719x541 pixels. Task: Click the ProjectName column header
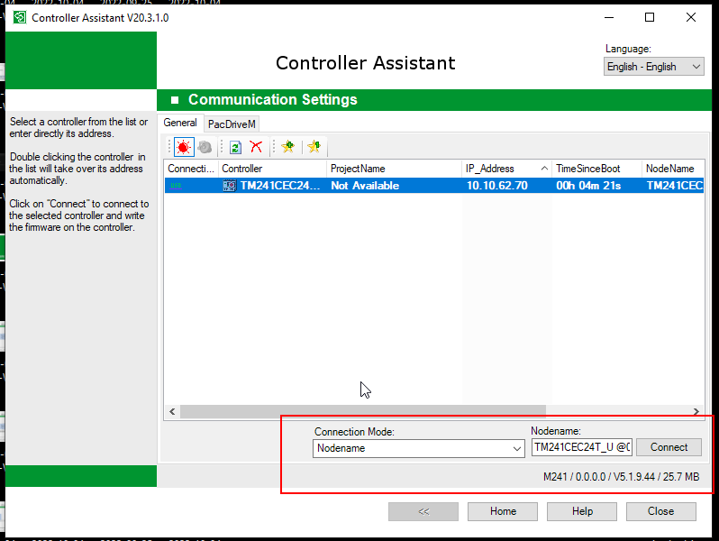[395, 169]
